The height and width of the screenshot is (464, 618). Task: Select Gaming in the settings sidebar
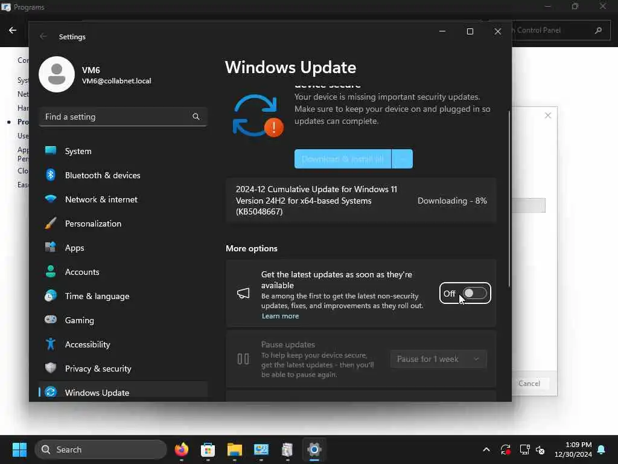coord(123,320)
